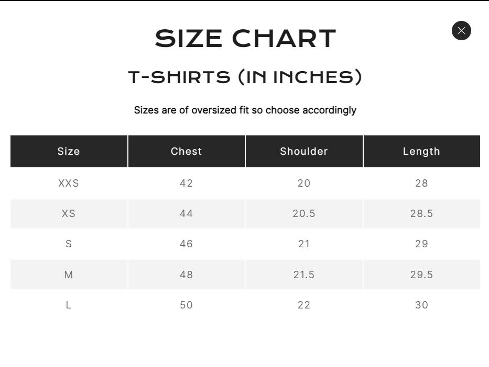Click chest value 48 for M
The height and width of the screenshot is (367, 489).
coord(187,274)
